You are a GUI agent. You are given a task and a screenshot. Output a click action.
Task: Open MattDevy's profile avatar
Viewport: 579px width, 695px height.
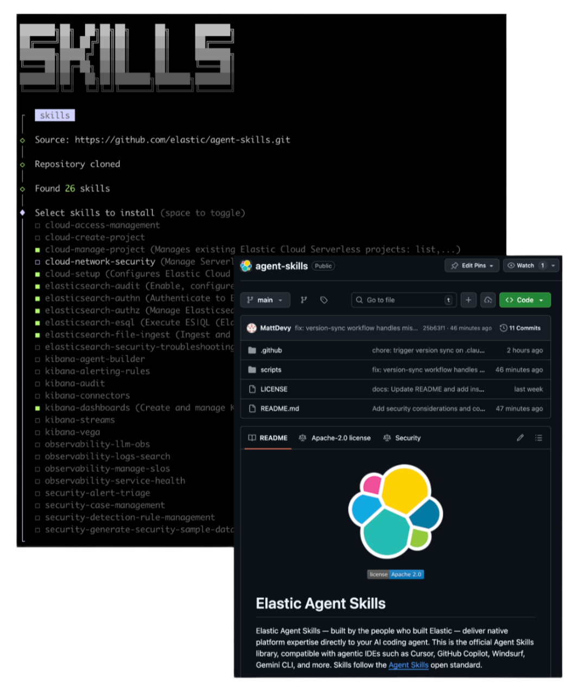(x=251, y=327)
